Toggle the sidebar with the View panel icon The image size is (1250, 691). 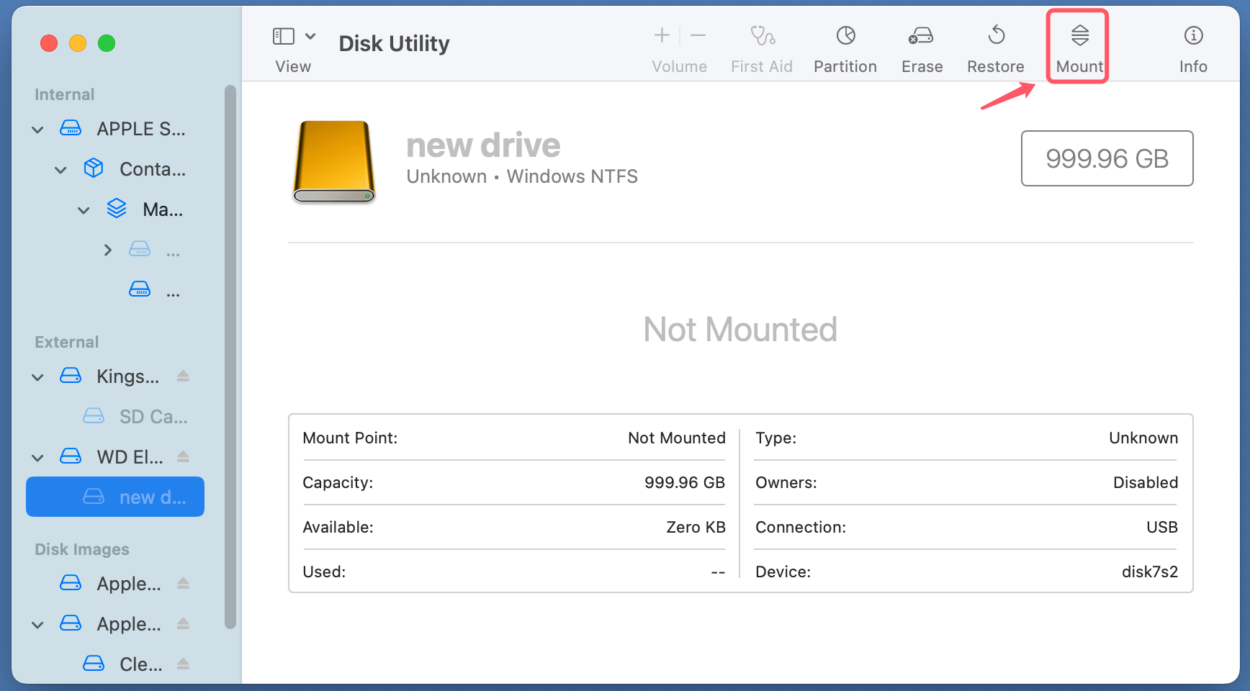[282, 35]
